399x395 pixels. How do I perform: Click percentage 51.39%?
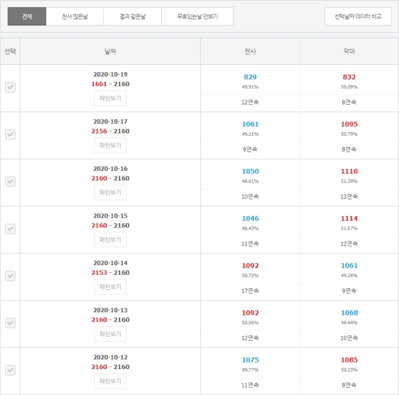coord(349,181)
